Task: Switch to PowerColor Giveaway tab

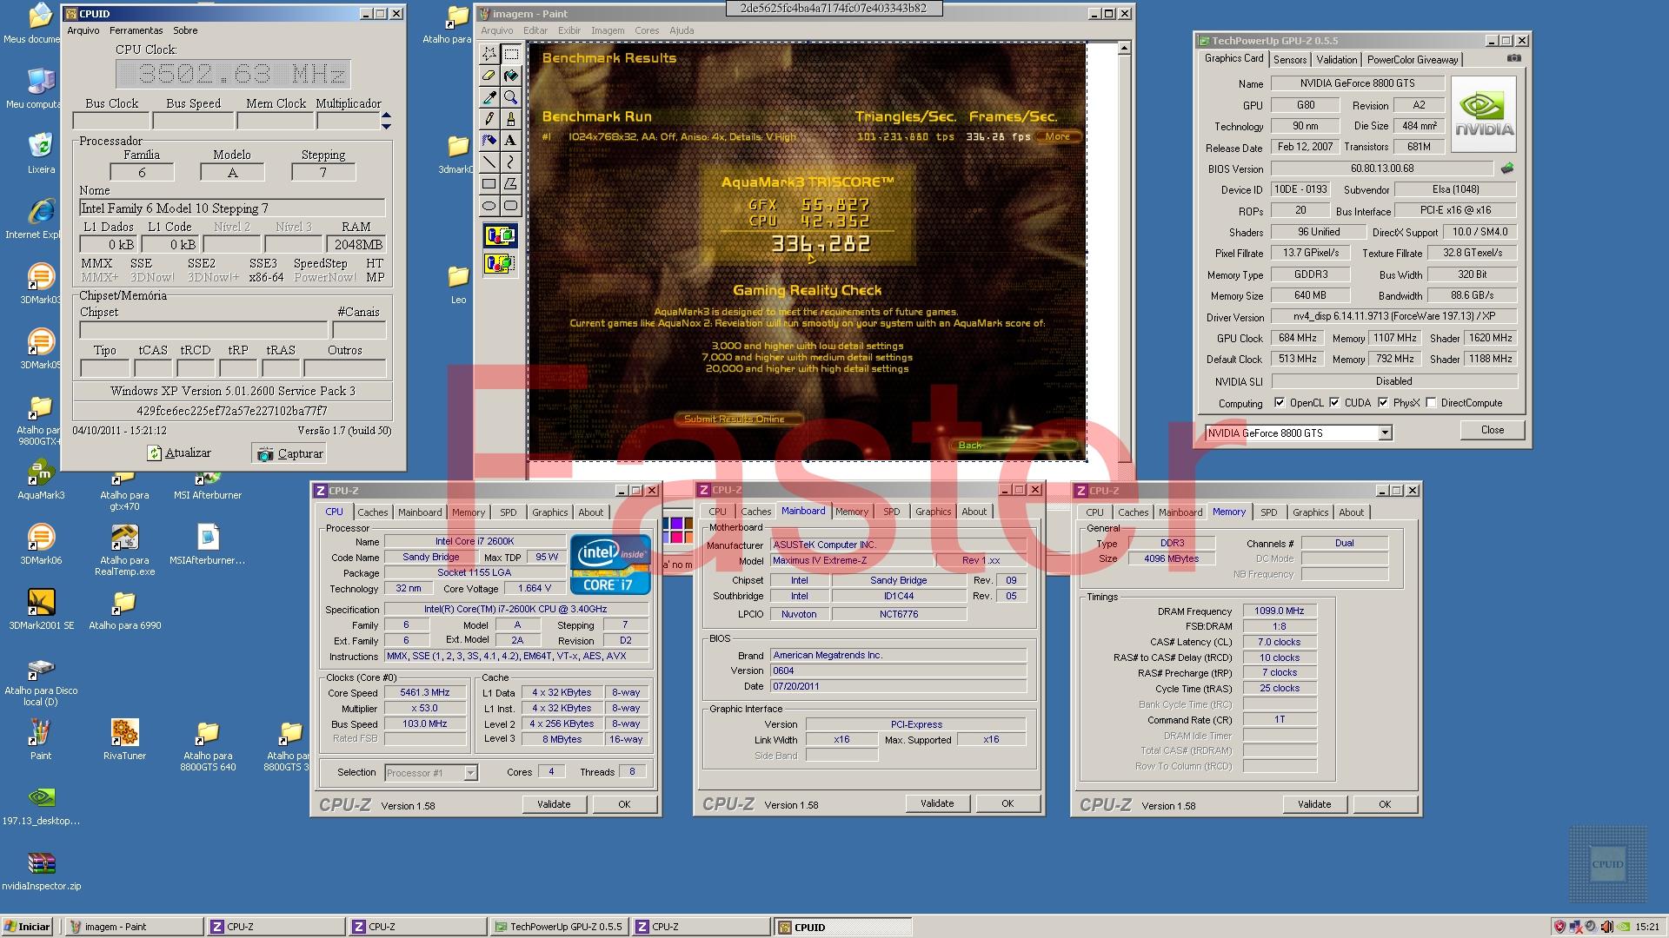Action: tap(1412, 60)
